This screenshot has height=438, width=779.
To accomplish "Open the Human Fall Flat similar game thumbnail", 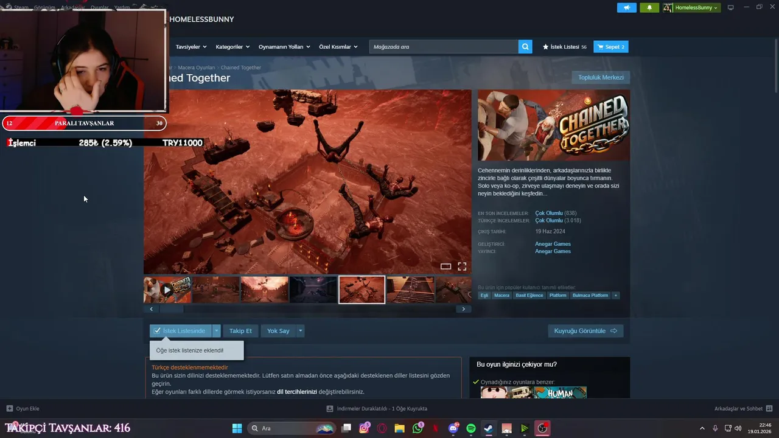I will point(560,392).
